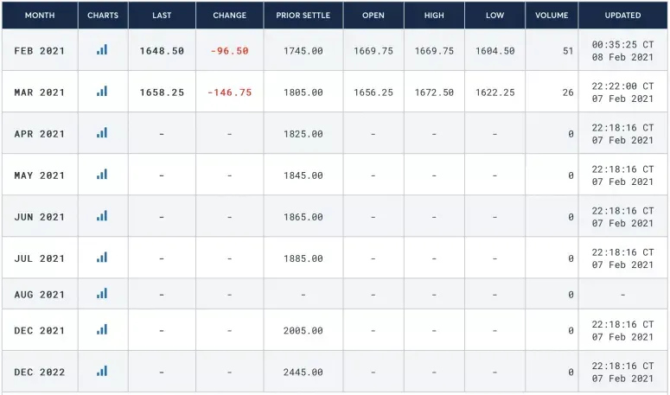Click the low price 1604.50
The image size is (670, 395).
(495, 51)
